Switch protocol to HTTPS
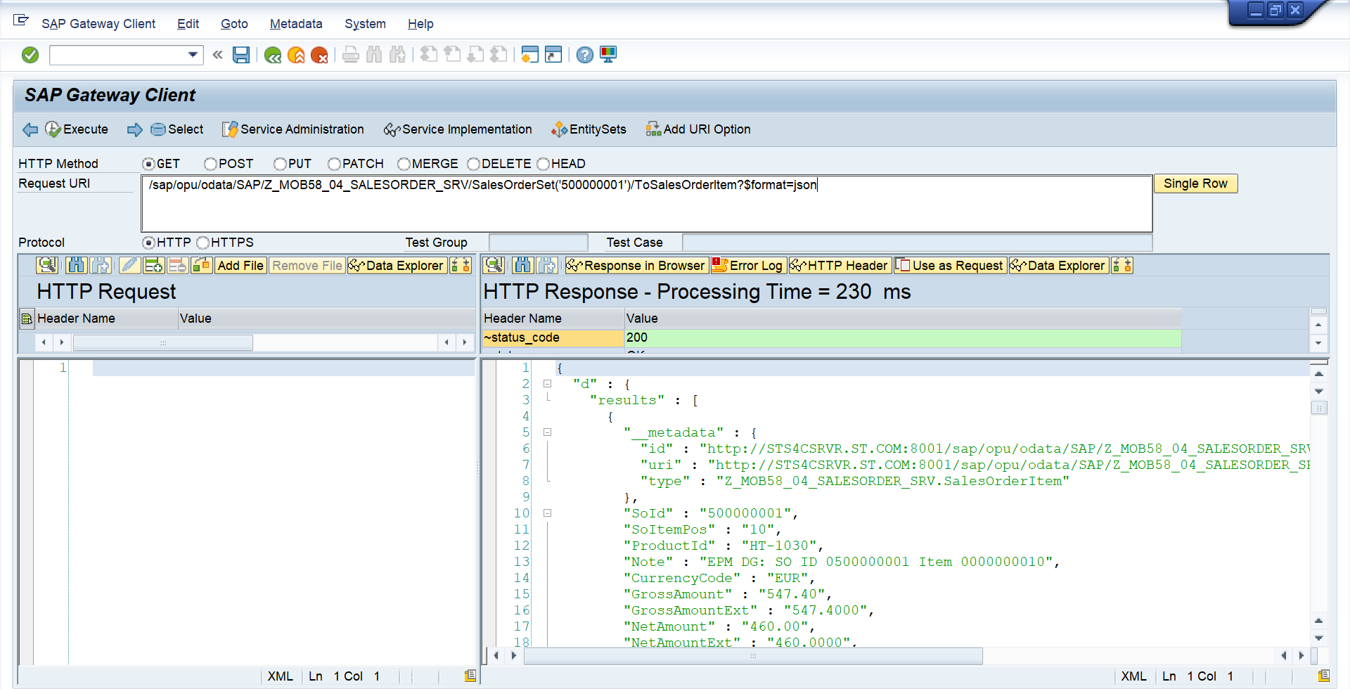1350x689 pixels. (x=203, y=243)
